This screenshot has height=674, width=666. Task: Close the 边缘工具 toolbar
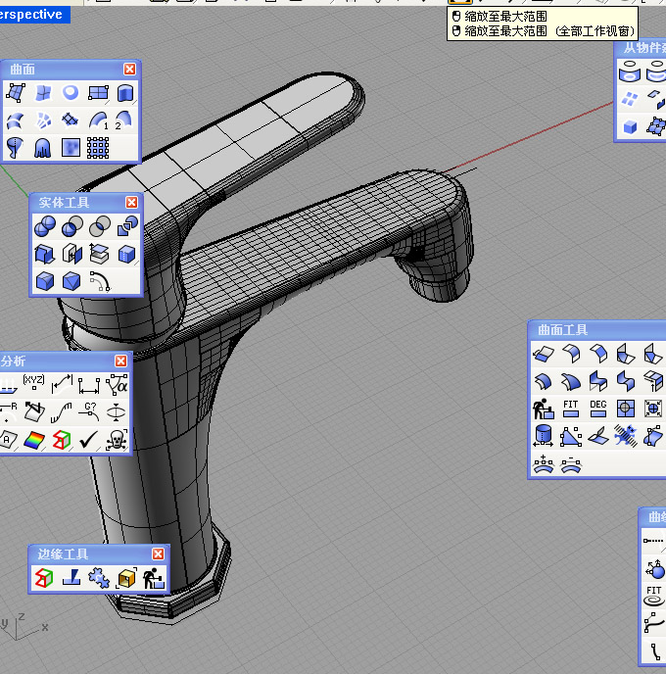(158, 554)
